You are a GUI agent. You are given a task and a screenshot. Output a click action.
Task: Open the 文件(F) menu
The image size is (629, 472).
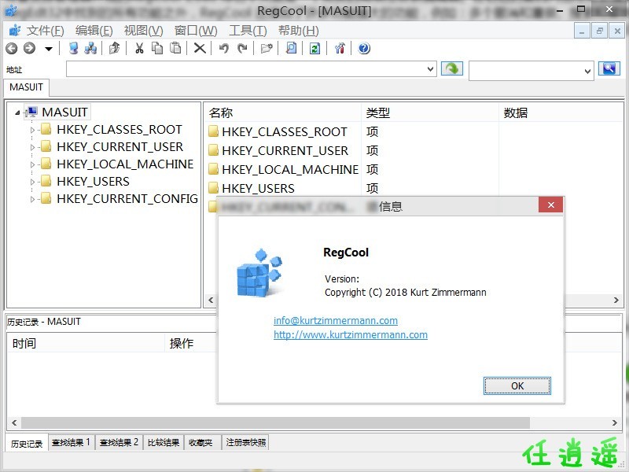pos(45,31)
